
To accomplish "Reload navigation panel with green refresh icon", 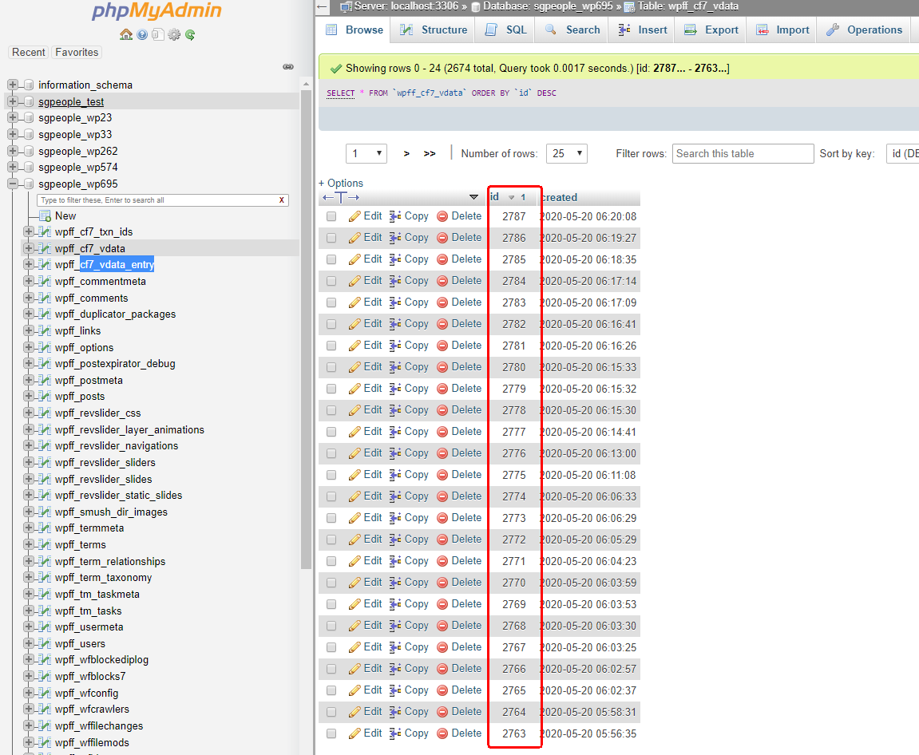I will tap(190, 34).
